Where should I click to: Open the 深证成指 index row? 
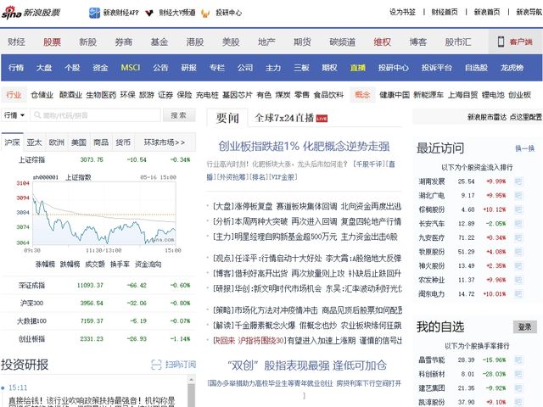[98, 285]
